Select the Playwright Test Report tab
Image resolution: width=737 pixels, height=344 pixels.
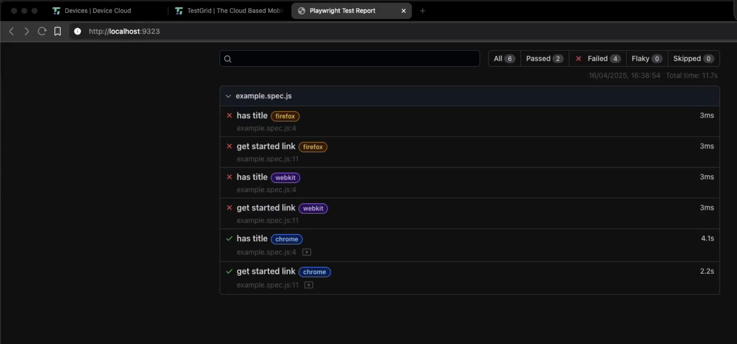tap(351, 11)
